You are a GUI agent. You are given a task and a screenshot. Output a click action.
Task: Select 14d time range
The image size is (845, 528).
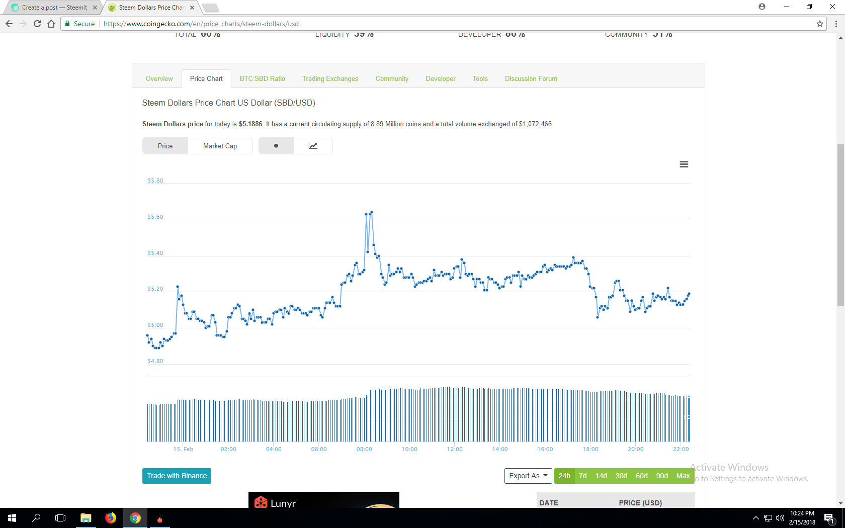tap(601, 476)
